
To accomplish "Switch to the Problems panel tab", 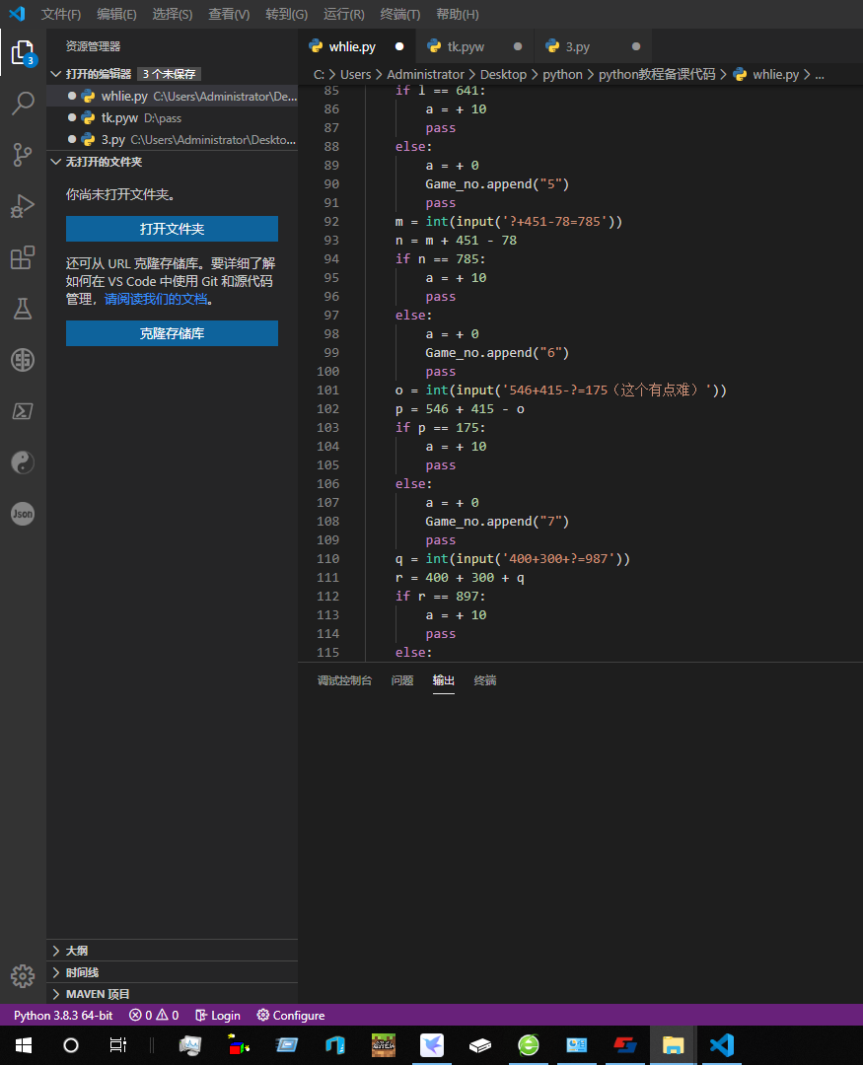I will click(402, 680).
